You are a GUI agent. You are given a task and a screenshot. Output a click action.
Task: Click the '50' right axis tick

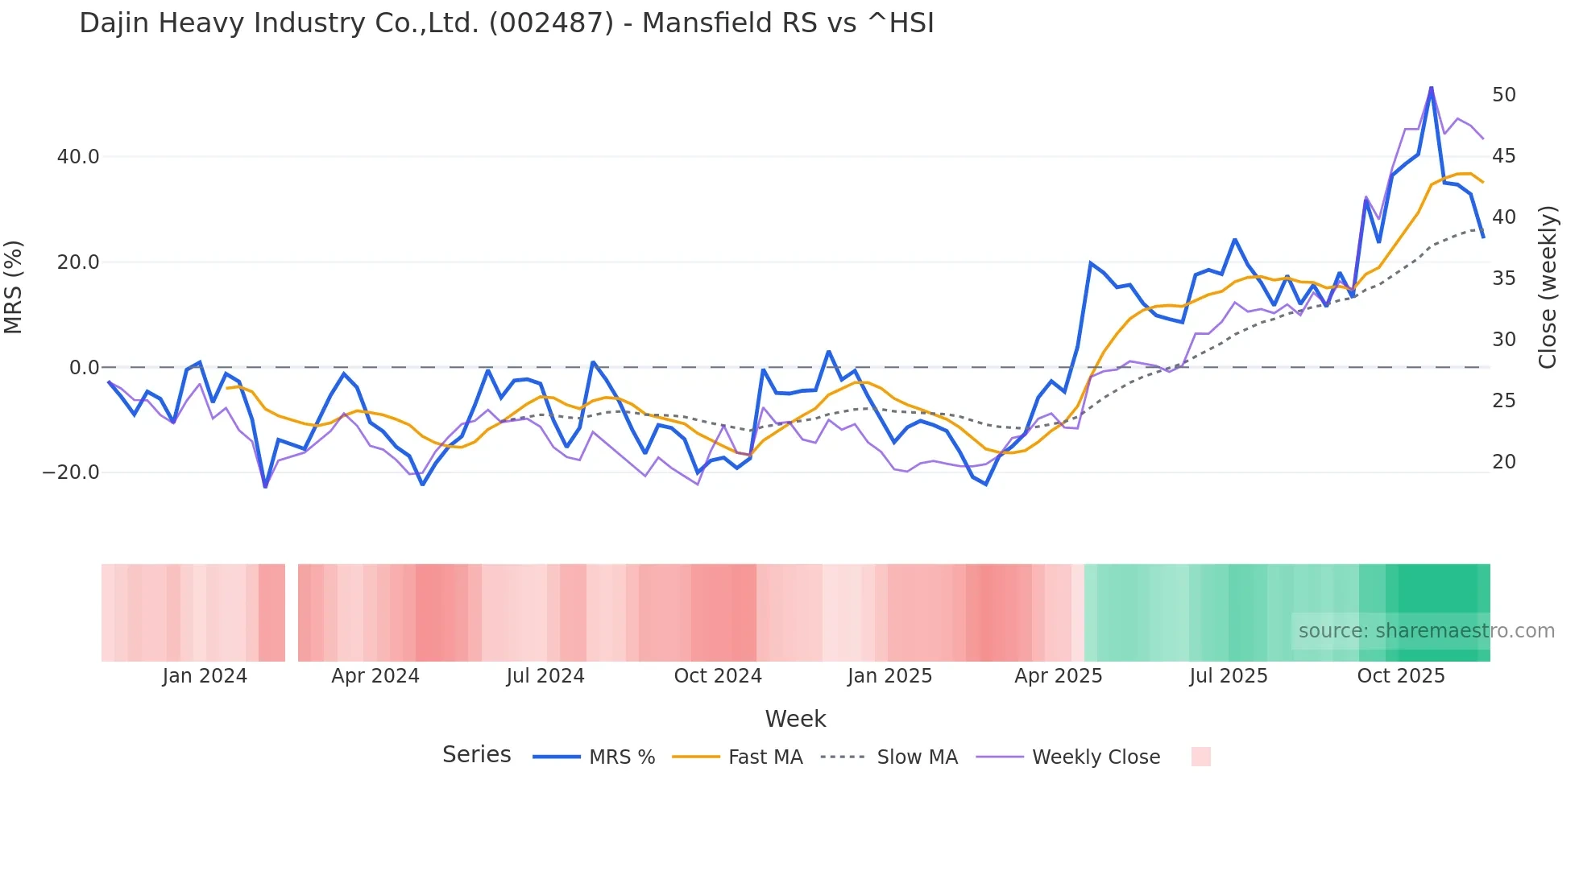[x=1504, y=95]
